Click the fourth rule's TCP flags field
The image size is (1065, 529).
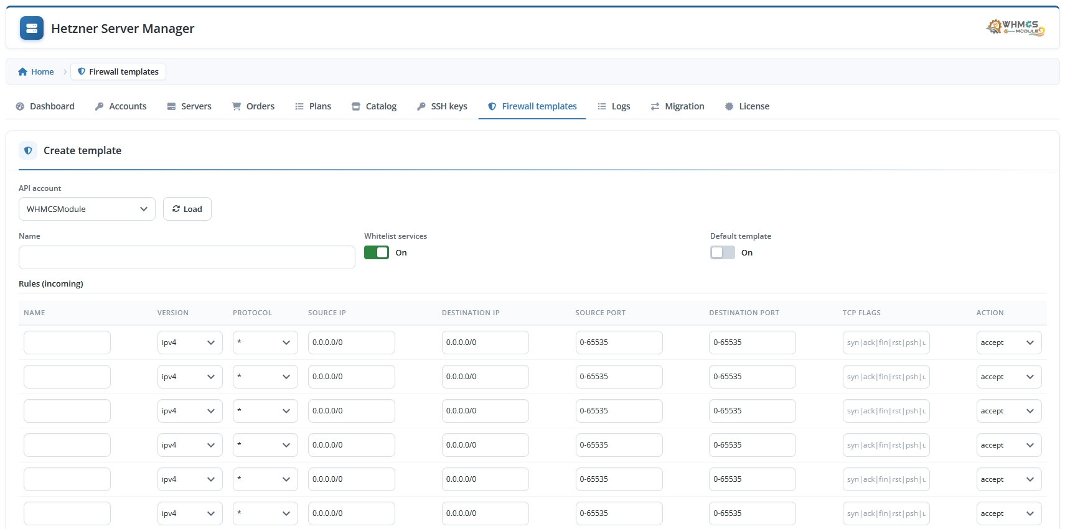click(x=886, y=445)
